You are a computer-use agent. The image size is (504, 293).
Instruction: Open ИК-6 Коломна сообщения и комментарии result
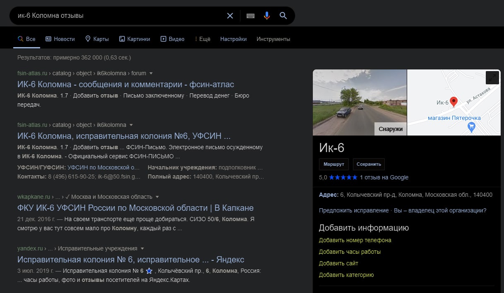tap(126, 84)
